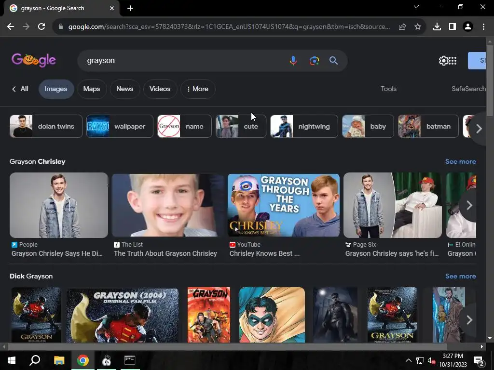Screen dimensions: 494x370
Task: Switch to the News tab
Action: (125, 89)
